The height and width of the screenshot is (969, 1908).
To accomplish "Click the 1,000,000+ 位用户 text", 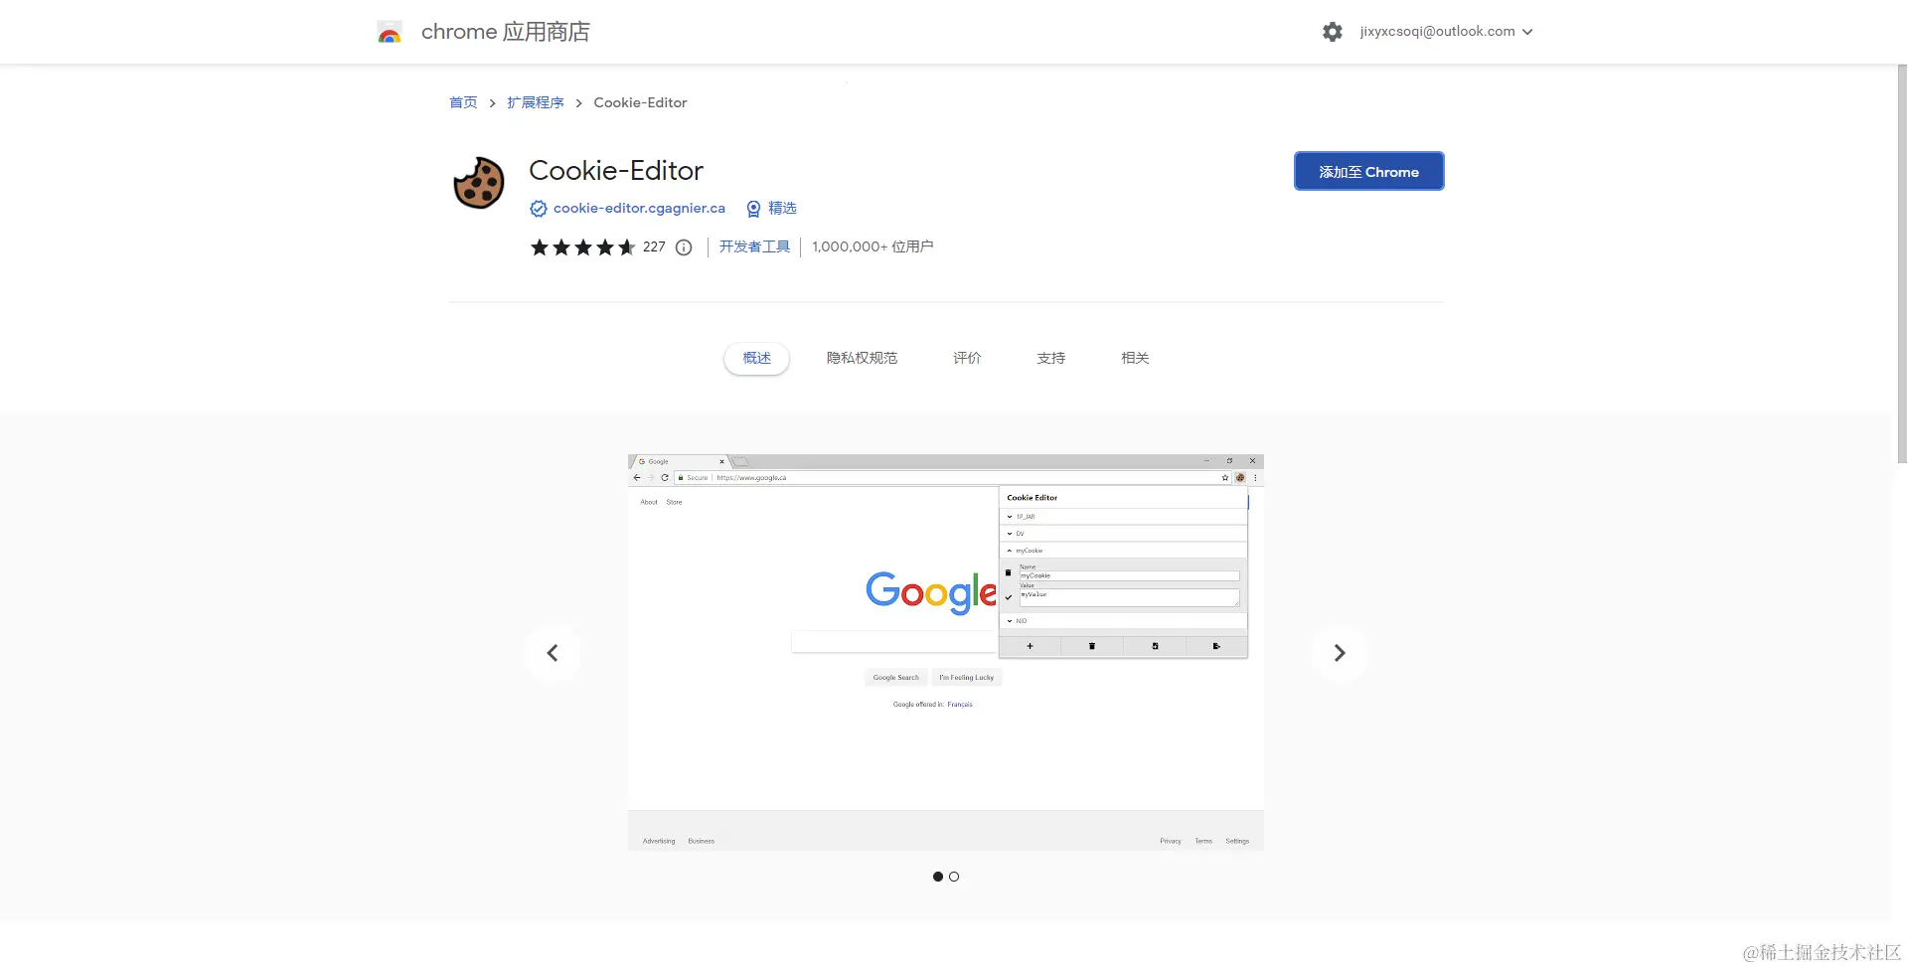I will [x=873, y=246].
